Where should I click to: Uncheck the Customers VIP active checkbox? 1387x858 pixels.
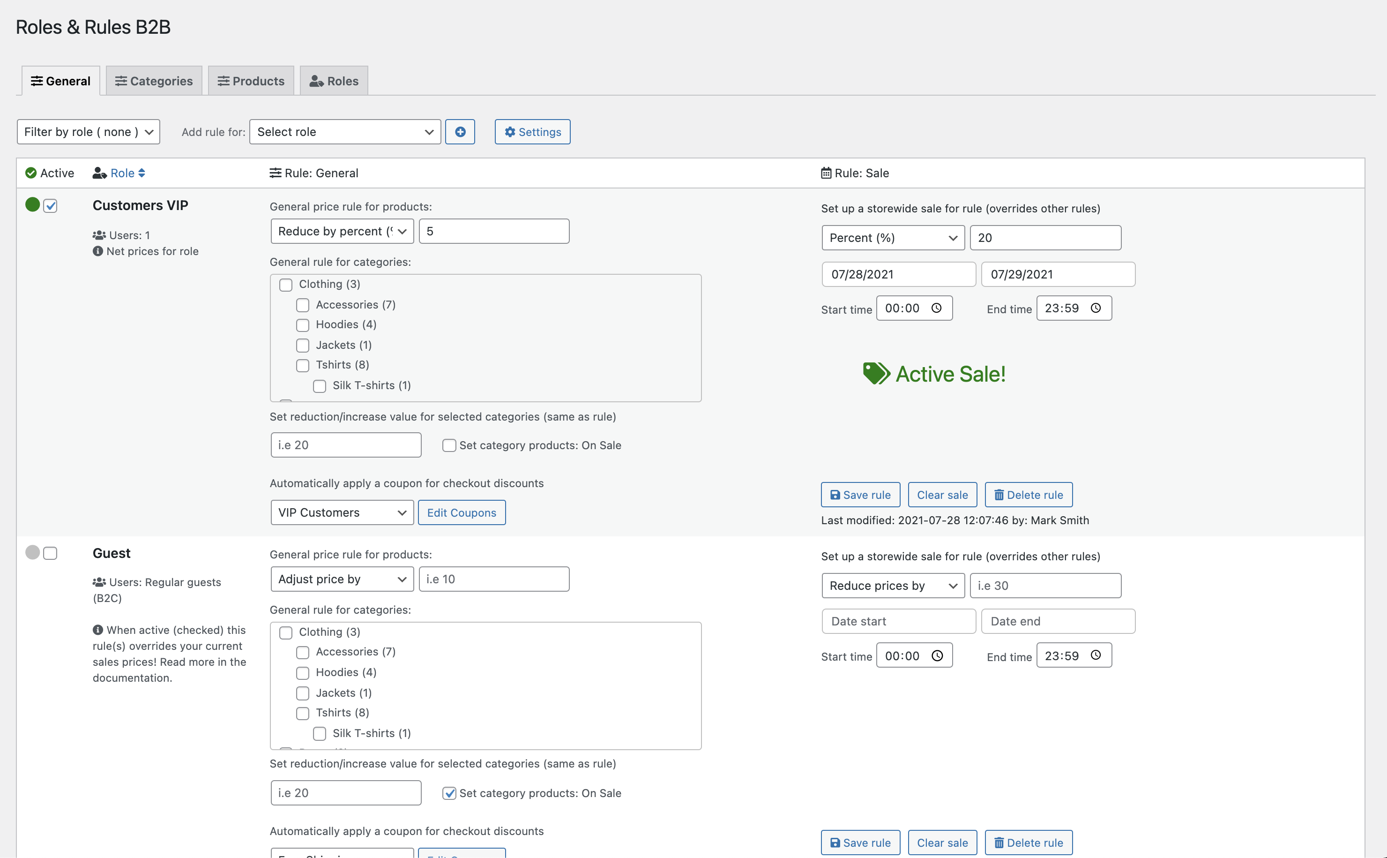coord(51,206)
